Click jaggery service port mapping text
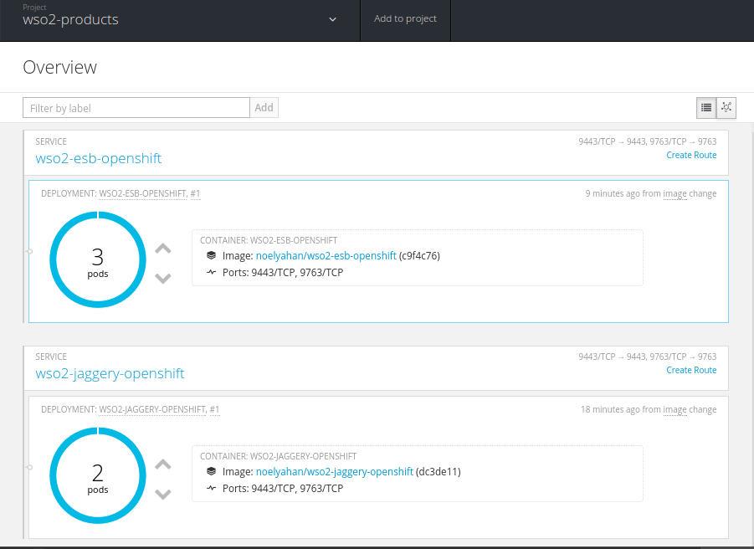This screenshot has height=549, width=754. [647, 357]
